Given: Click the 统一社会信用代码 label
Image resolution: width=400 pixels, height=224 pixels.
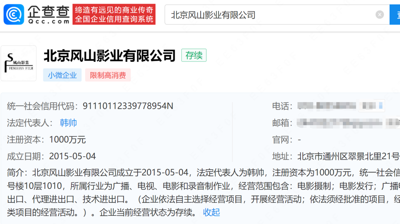Looking at the screenshot, I should [x=42, y=106].
